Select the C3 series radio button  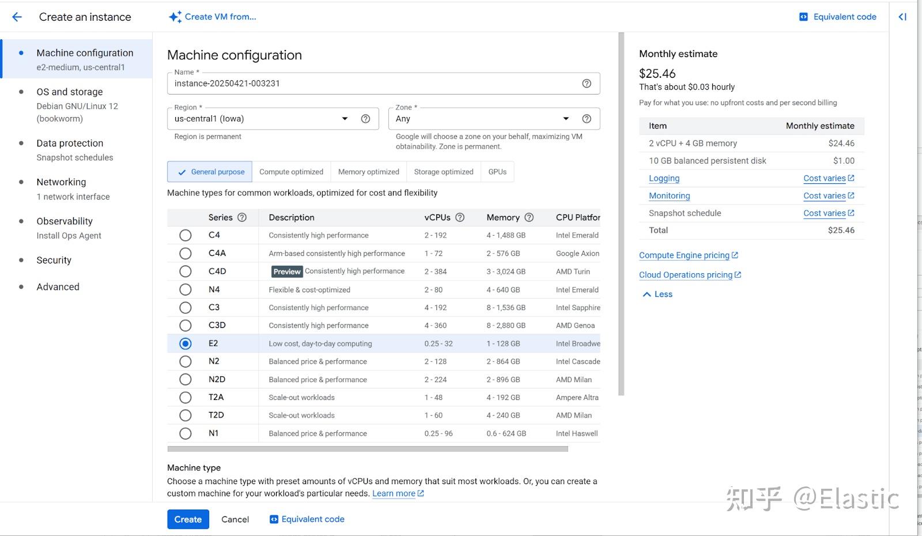point(185,307)
